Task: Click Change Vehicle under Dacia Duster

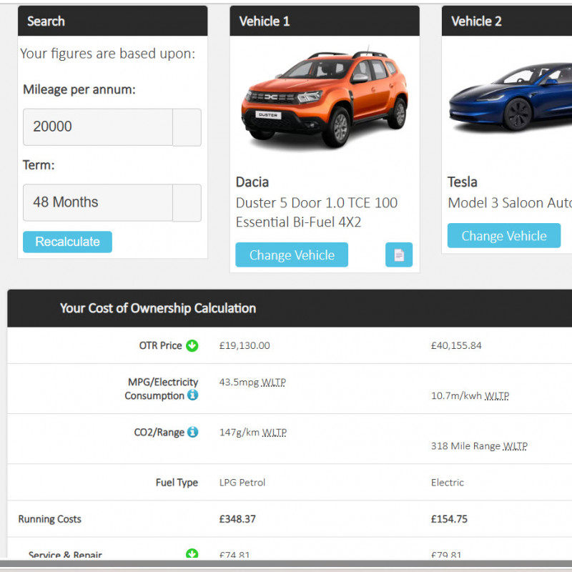Action: tap(292, 255)
